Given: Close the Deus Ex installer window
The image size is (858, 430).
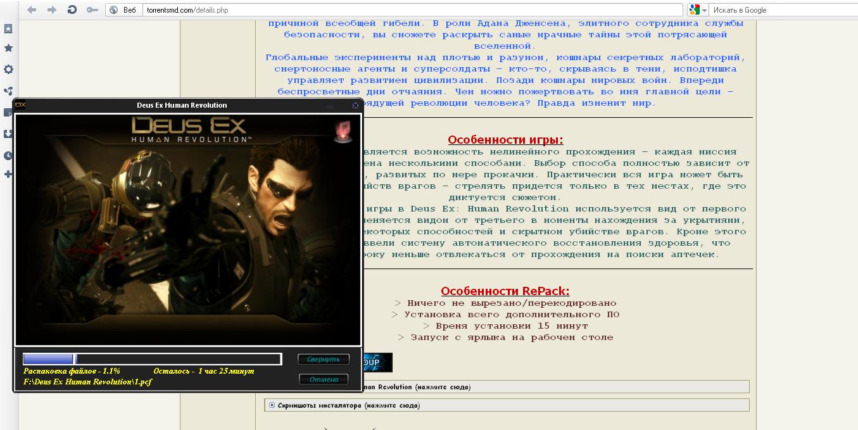Looking at the screenshot, I should [x=355, y=106].
